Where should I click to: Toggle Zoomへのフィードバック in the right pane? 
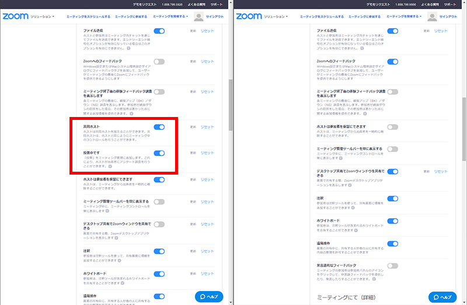[x=392, y=61]
